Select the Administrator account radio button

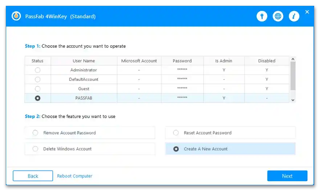(x=38, y=70)
